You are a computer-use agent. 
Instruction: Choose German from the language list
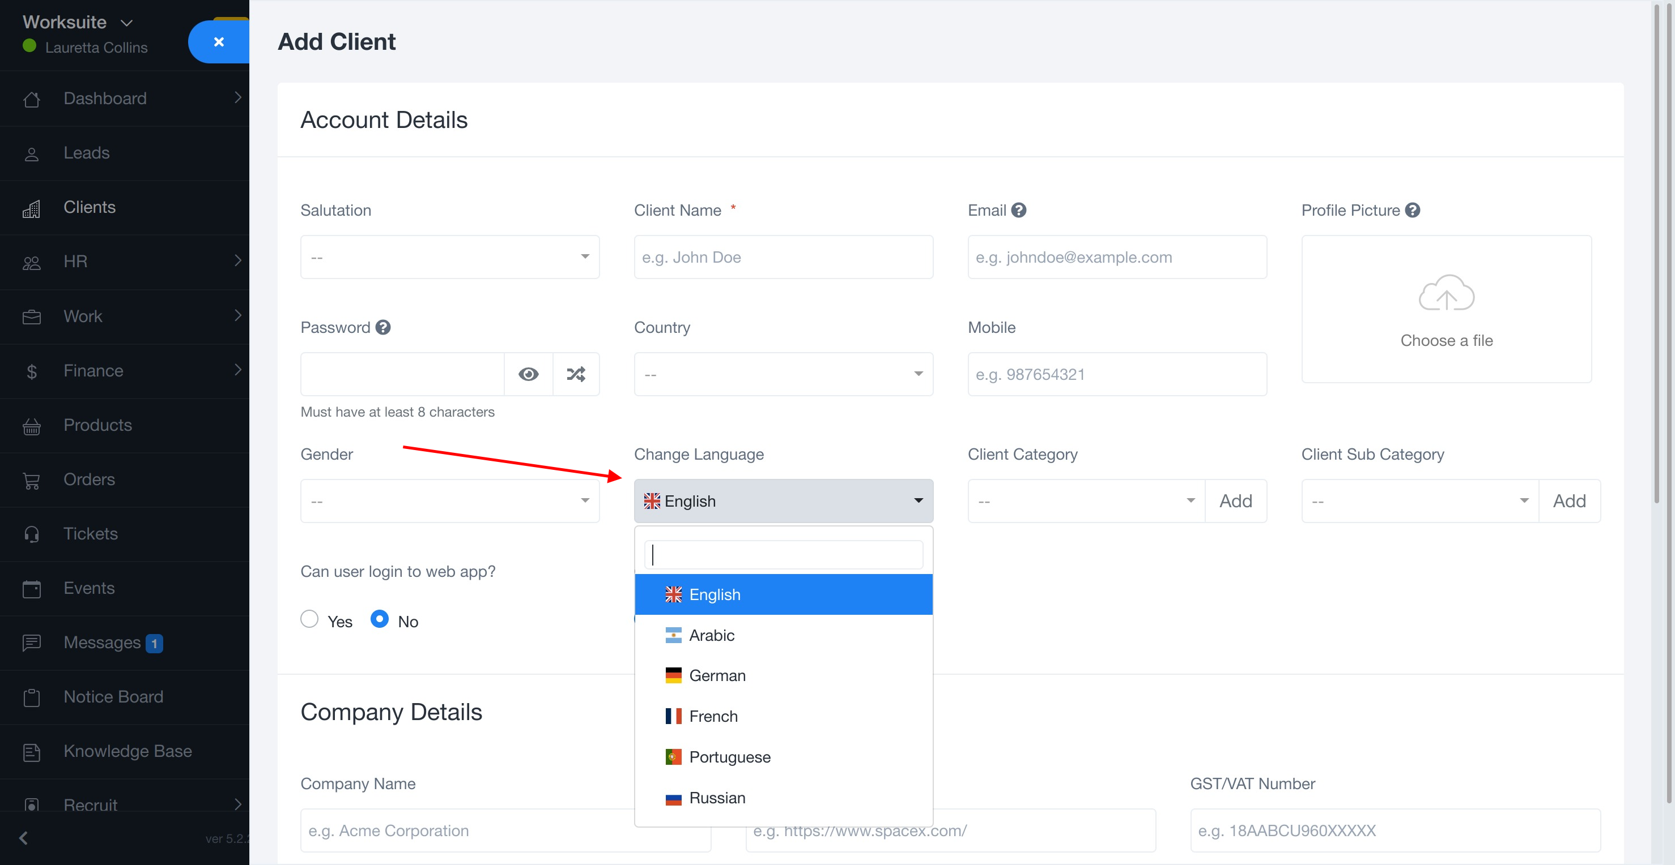point(717,675)
